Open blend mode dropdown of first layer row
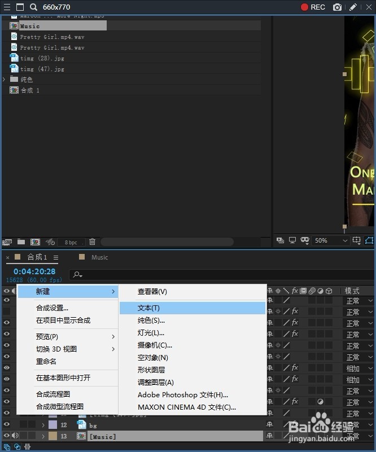 (x=359, y=301)
